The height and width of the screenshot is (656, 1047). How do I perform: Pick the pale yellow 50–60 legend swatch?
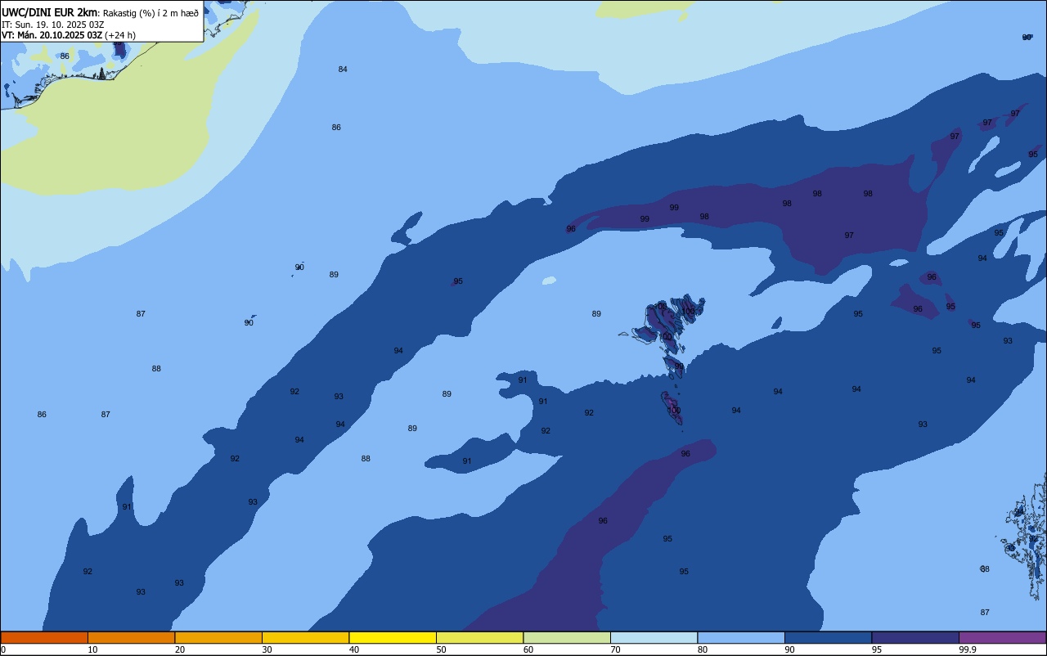[479, 637]
